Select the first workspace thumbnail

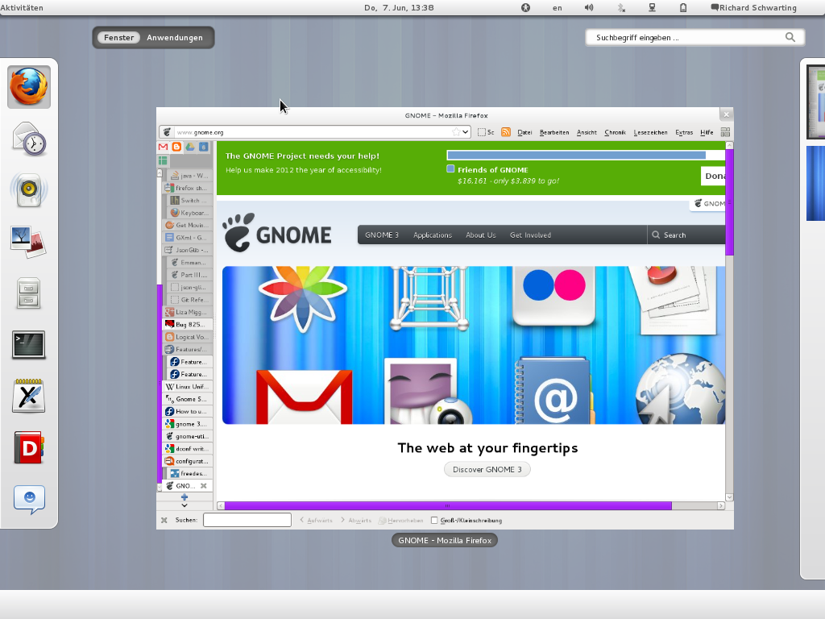click(x=816, y=102)
